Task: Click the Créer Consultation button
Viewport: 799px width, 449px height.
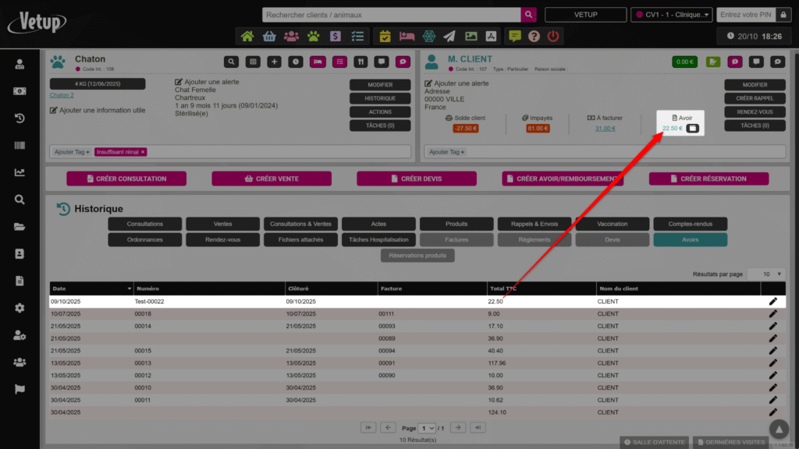Action: tap(126, 179)
